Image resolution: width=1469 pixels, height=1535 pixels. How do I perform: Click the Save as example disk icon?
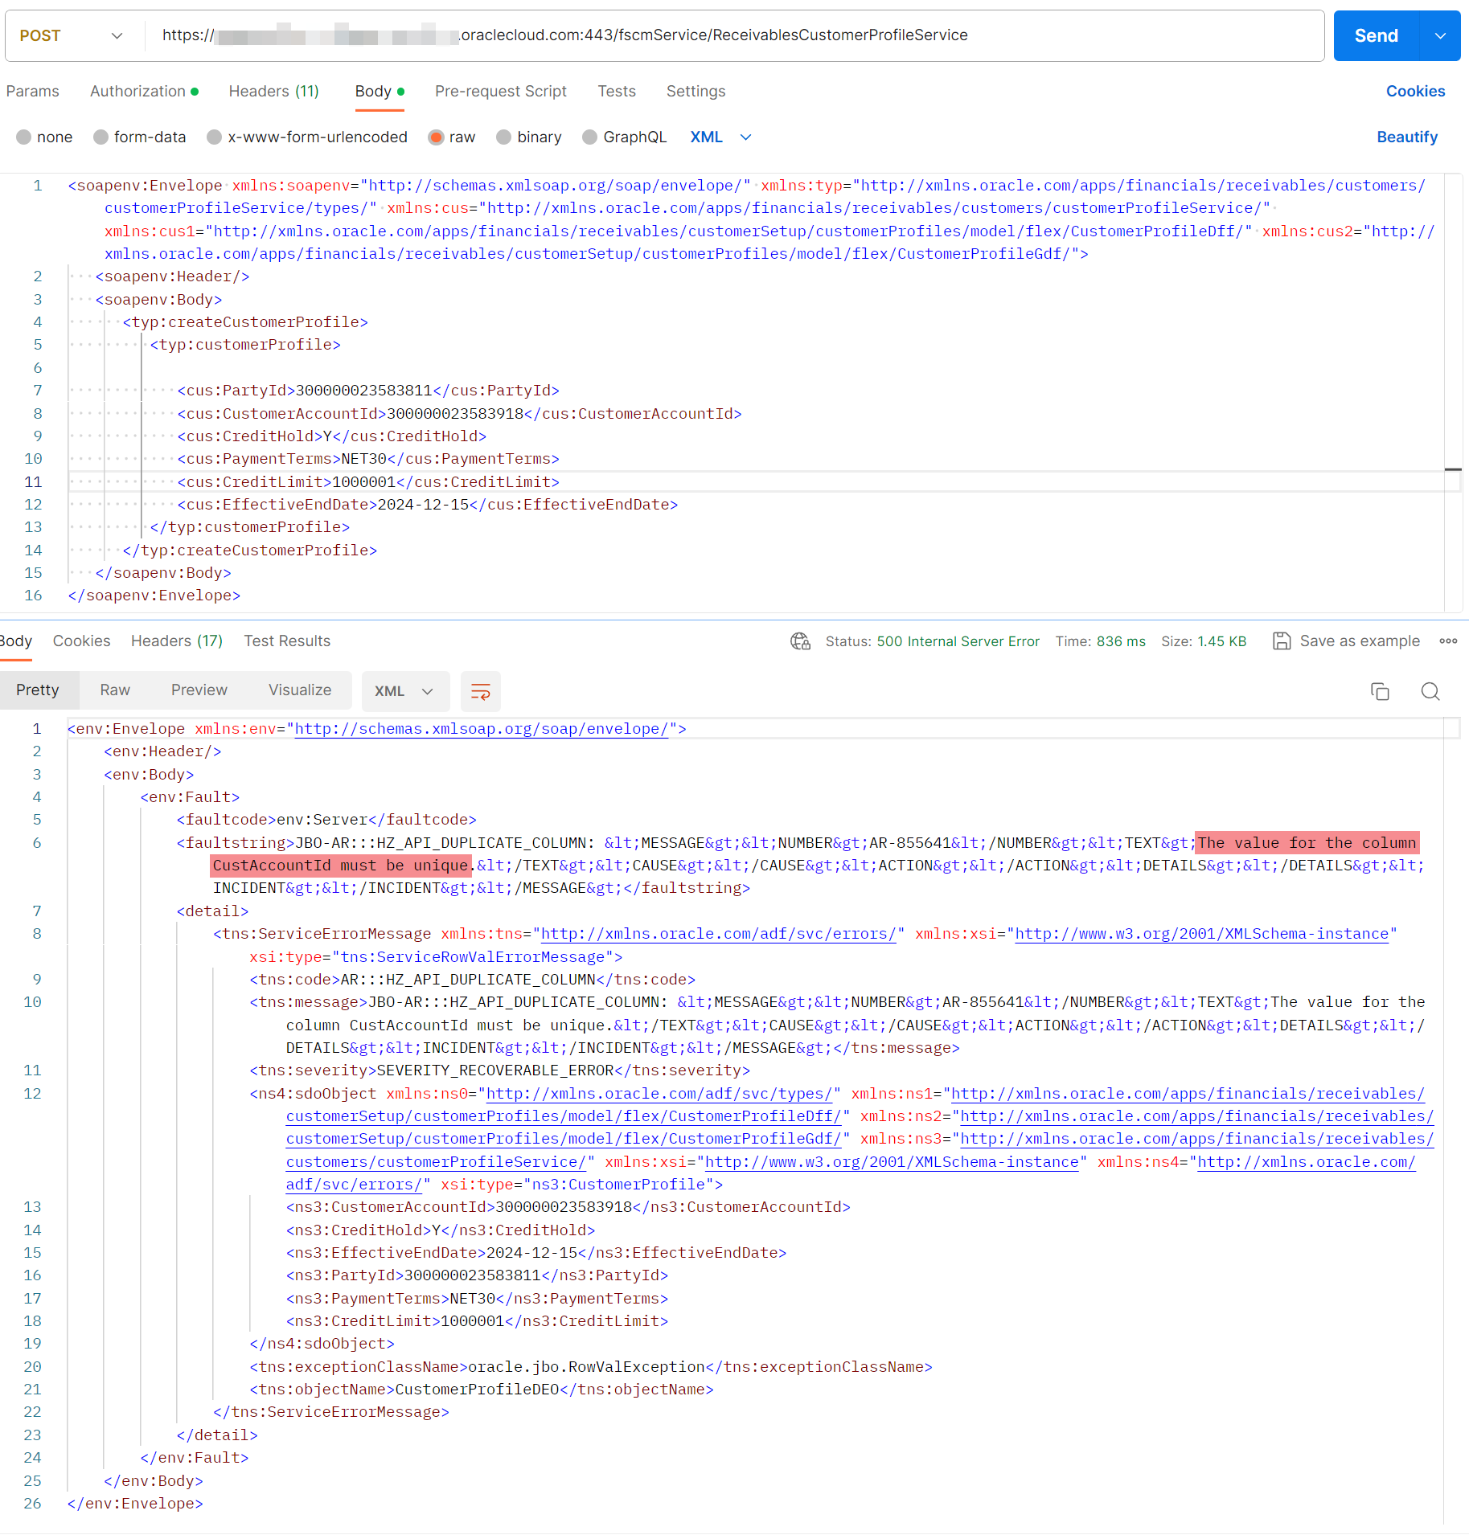tap(1282, 641)
